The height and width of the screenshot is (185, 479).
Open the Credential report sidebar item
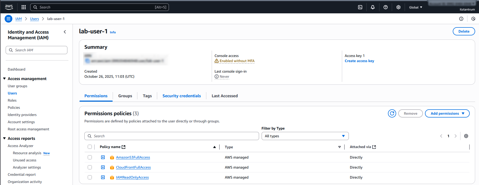tap(22, 174)
